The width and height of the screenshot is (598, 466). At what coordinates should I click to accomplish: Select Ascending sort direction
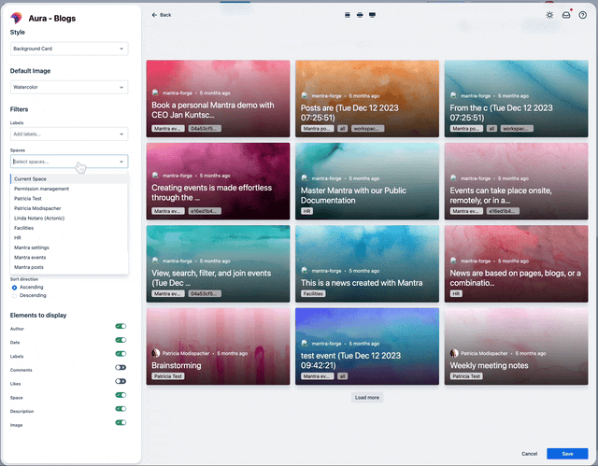click(x=15, y=288)
